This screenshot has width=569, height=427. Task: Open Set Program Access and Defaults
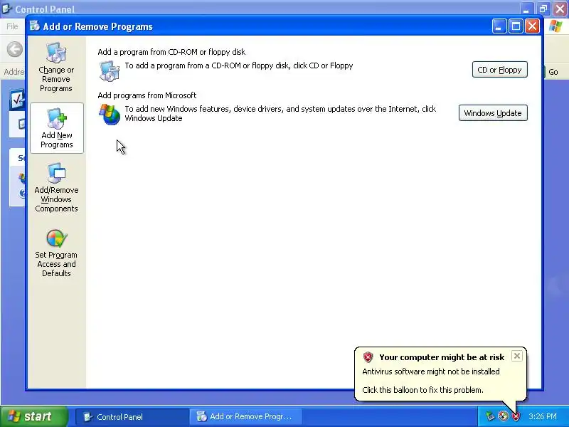[x=56, y=253]
